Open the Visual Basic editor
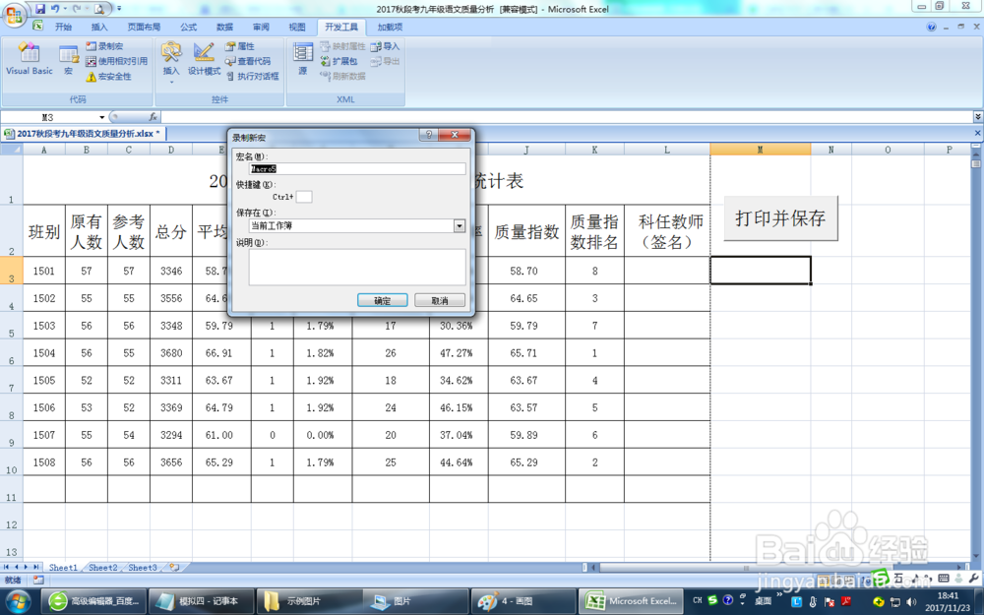This screenshot has height=615, width=984. [x=29, y=59]
